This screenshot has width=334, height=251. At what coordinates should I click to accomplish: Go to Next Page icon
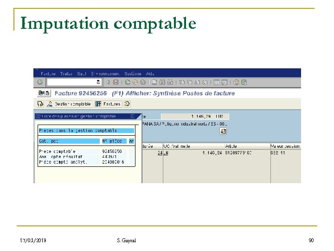pyautogui.click(x=197, y=82)
